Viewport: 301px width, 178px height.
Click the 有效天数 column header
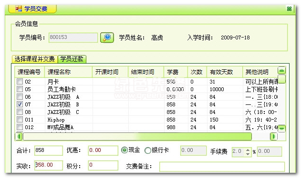click(225, 72)
